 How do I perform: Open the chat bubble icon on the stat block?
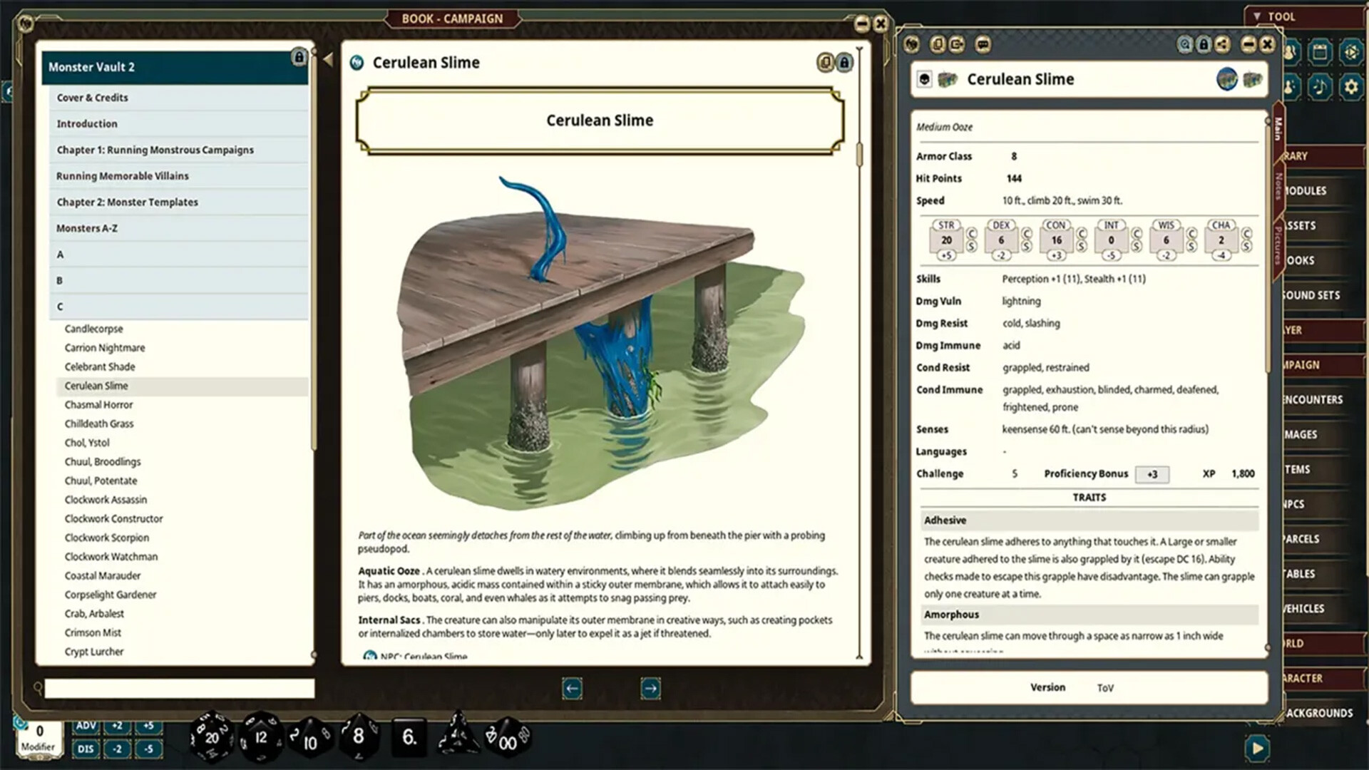(x=984, y=45)
